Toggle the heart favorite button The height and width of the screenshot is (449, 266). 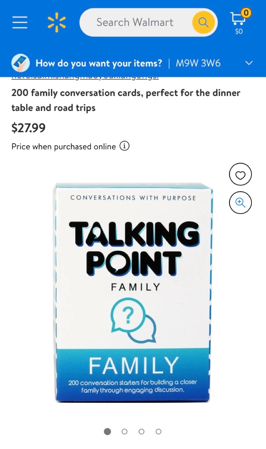pos(240,175)
